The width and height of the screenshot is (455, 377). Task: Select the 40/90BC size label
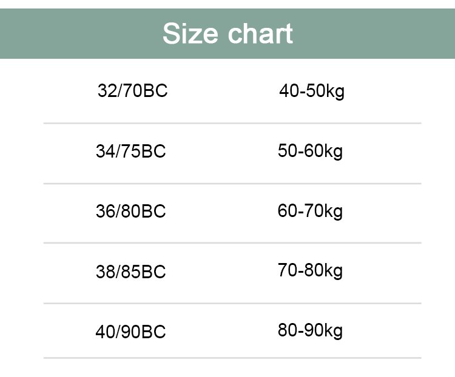[130, 332]
